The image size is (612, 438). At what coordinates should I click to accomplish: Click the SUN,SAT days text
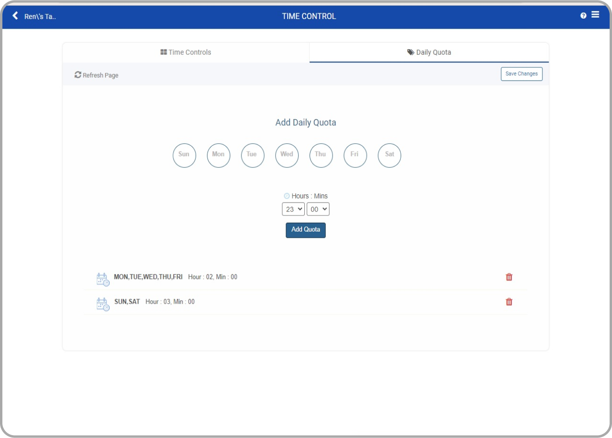127,302
